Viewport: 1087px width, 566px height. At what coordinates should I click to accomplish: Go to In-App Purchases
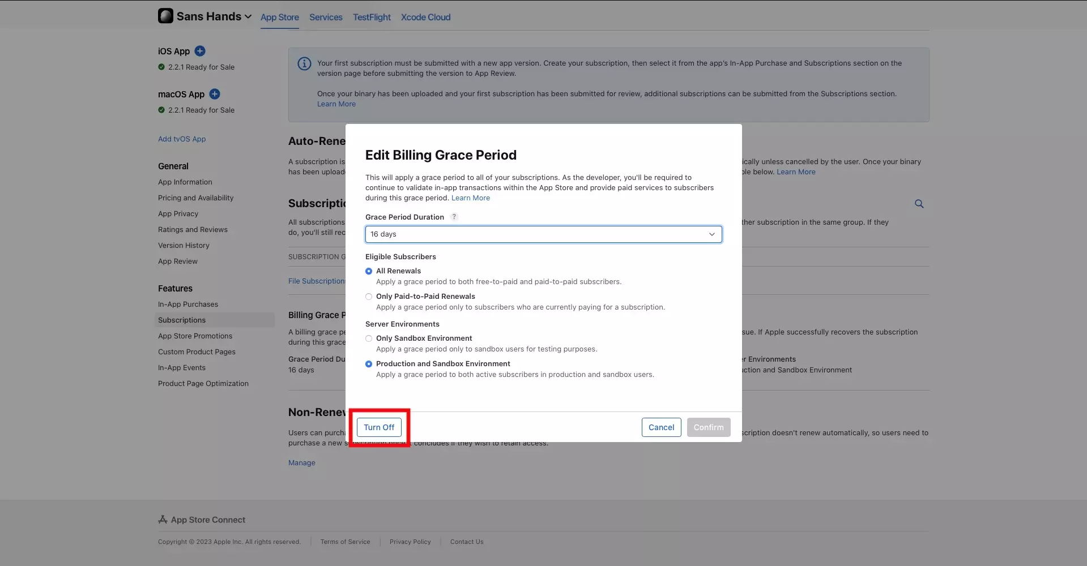click(188, 305)
